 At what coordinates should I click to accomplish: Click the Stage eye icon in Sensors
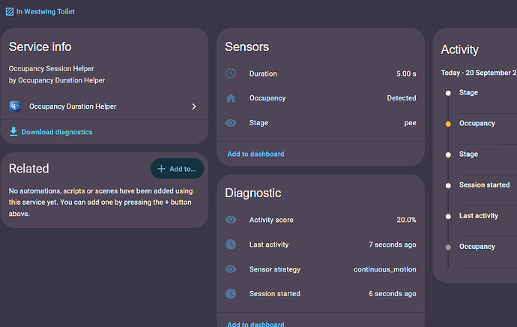click(x=231, y=123)
